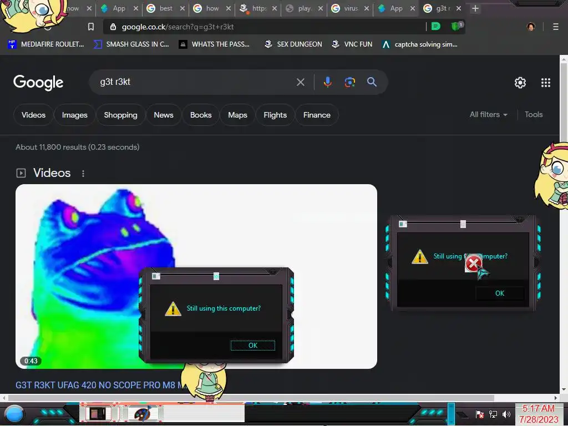This screenshot has width=568, height=426.
Task: Open Google Lens image search
Action: (x=349, y=82)
